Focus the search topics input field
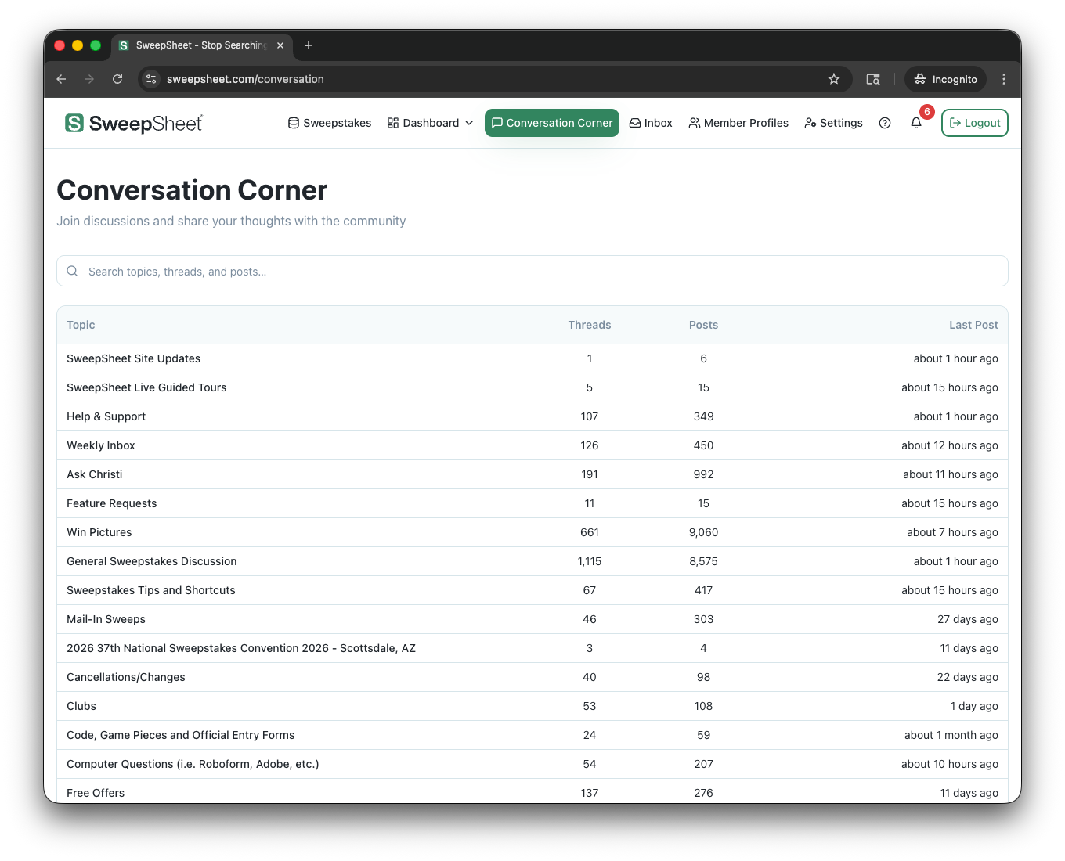 click(532, 271)
